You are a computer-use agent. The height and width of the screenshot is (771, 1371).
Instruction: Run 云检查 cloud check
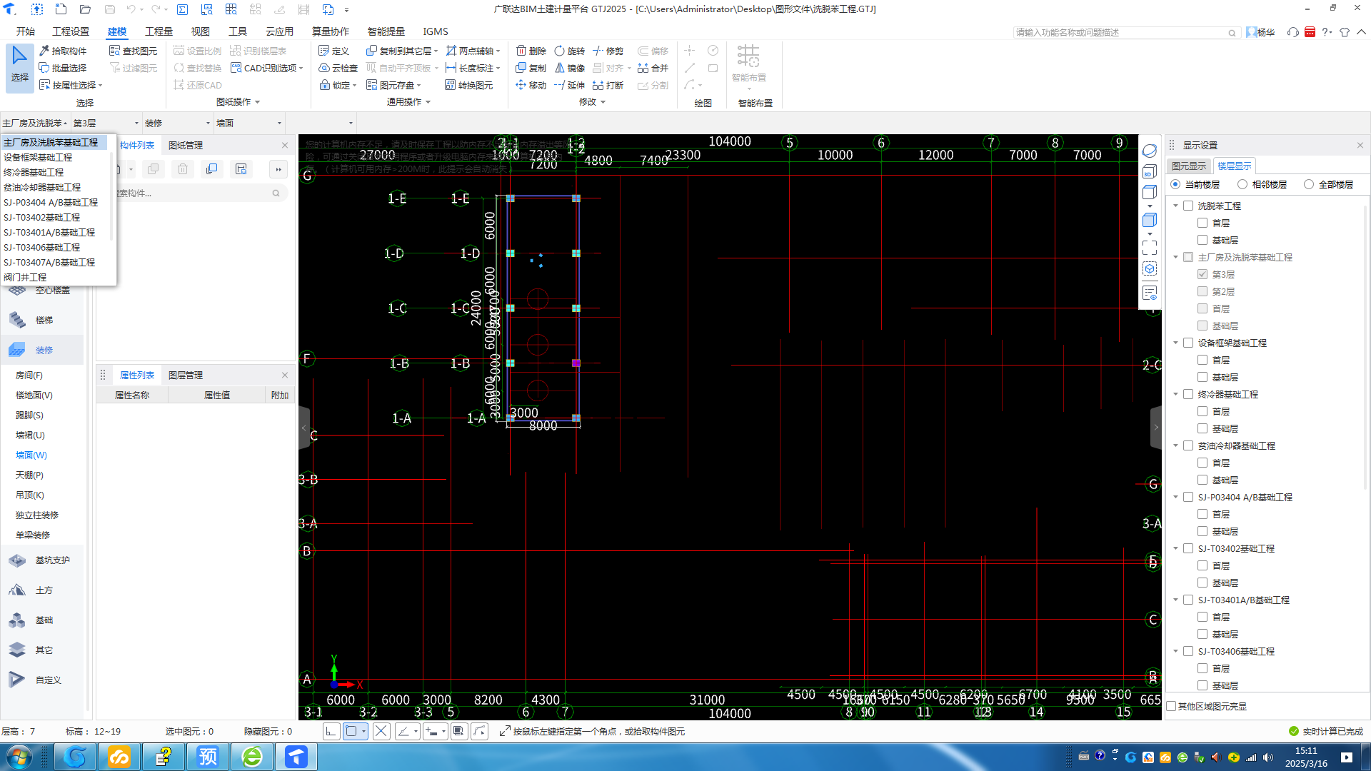(338, 68)
